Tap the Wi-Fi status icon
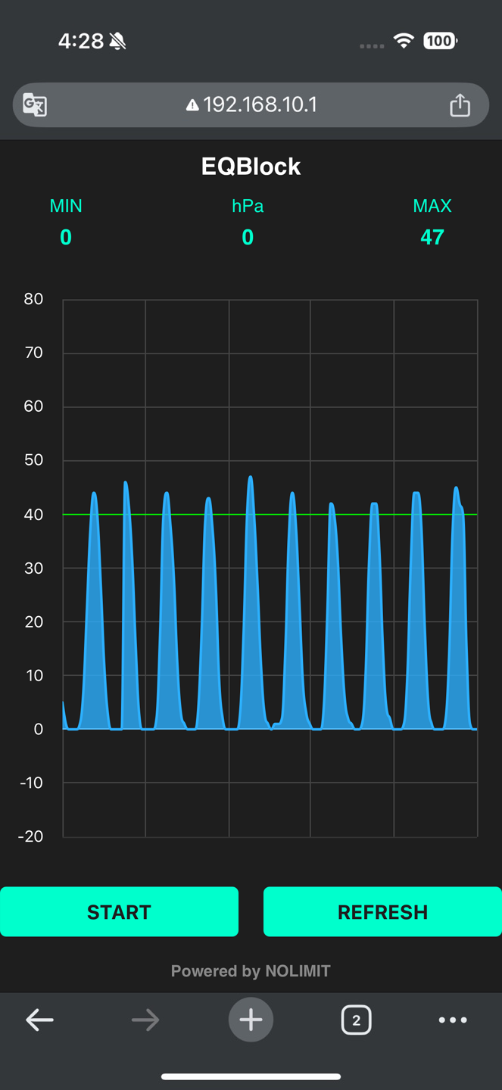Screen dimensions: 502x1090 (404, 41)
